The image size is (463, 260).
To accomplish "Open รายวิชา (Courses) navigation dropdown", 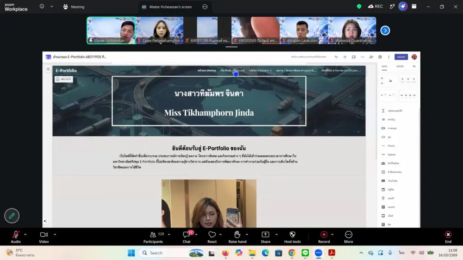I will [x=260, y=70].
